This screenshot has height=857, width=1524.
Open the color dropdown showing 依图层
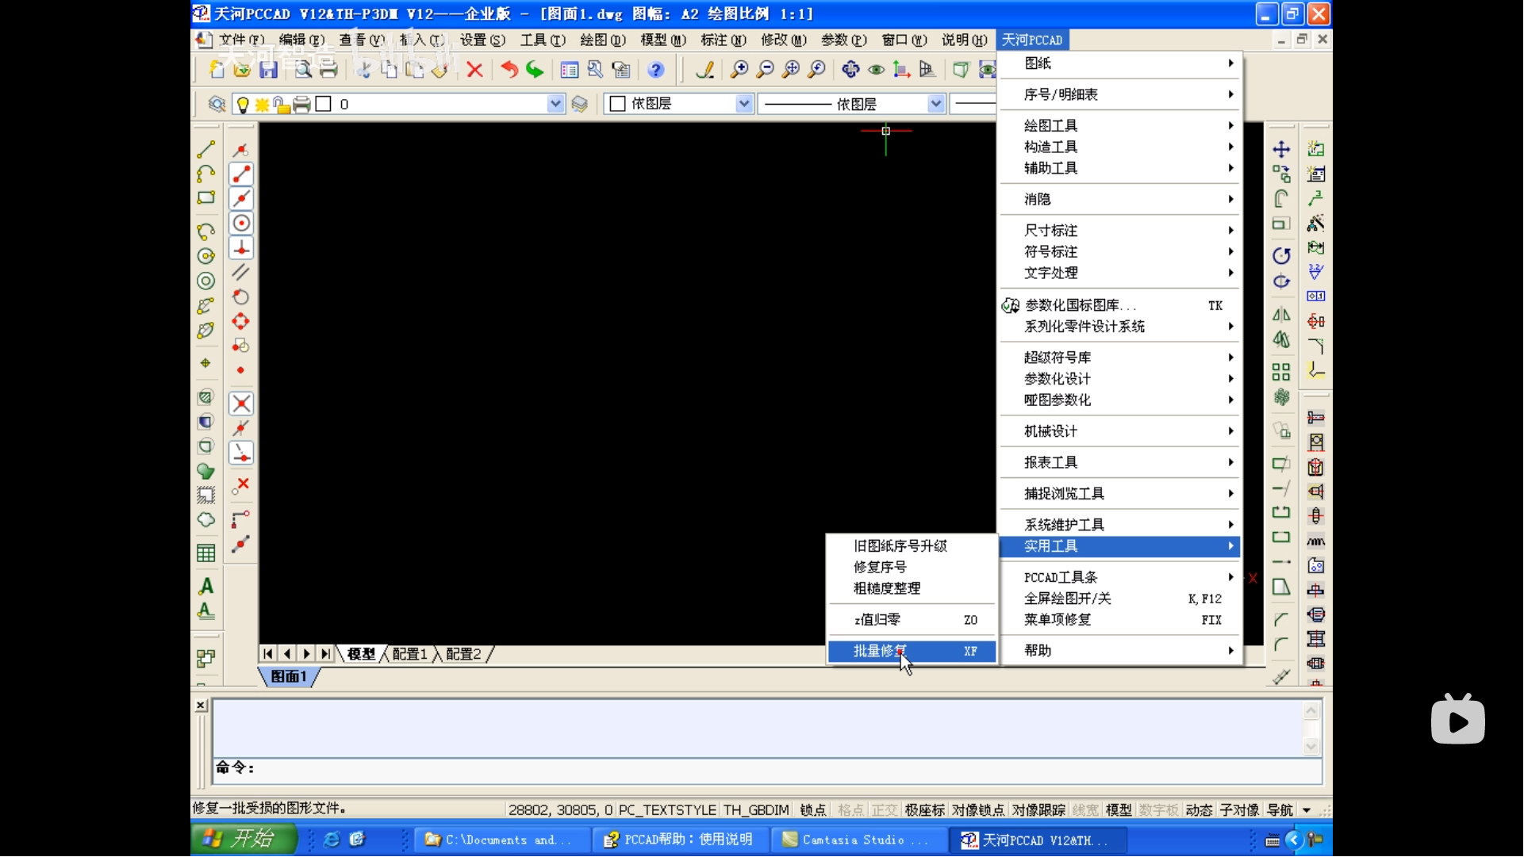(744, 104)
